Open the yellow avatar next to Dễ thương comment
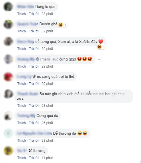The width and height of the screenshot is (141, 163). [8, 151]
